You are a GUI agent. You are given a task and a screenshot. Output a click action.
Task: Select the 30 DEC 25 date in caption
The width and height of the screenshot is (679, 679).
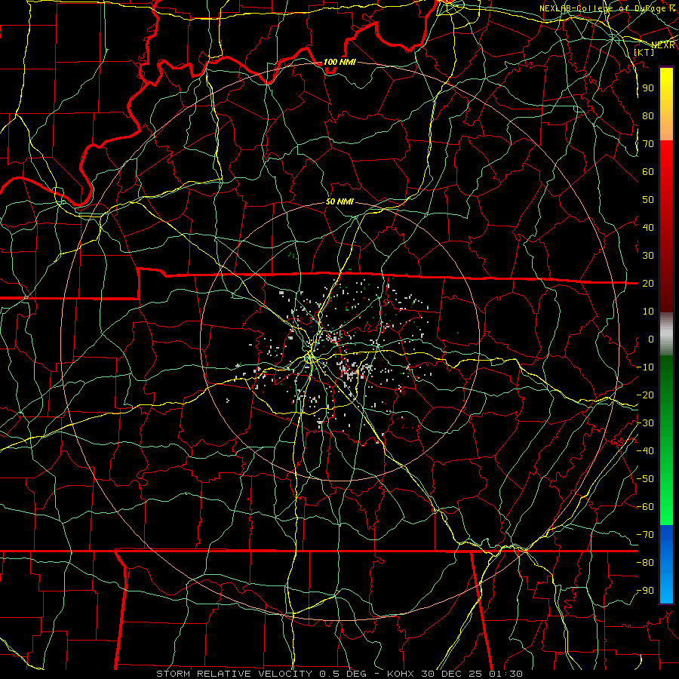click(451, 674)
